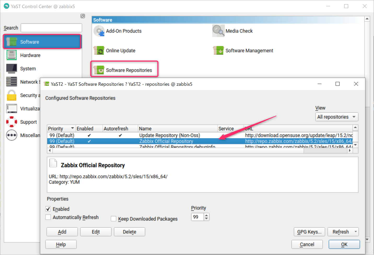Click the Enabled column header
This screenshot has height=255, width=374.
point(89,128)
